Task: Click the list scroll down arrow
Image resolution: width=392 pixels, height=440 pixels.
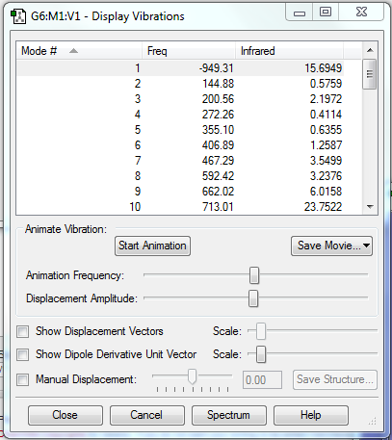Action: (x=370, y=207)
